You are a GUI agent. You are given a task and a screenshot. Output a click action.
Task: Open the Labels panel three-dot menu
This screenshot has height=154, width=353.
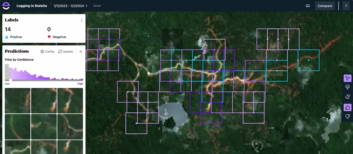(x=81, y=20)
